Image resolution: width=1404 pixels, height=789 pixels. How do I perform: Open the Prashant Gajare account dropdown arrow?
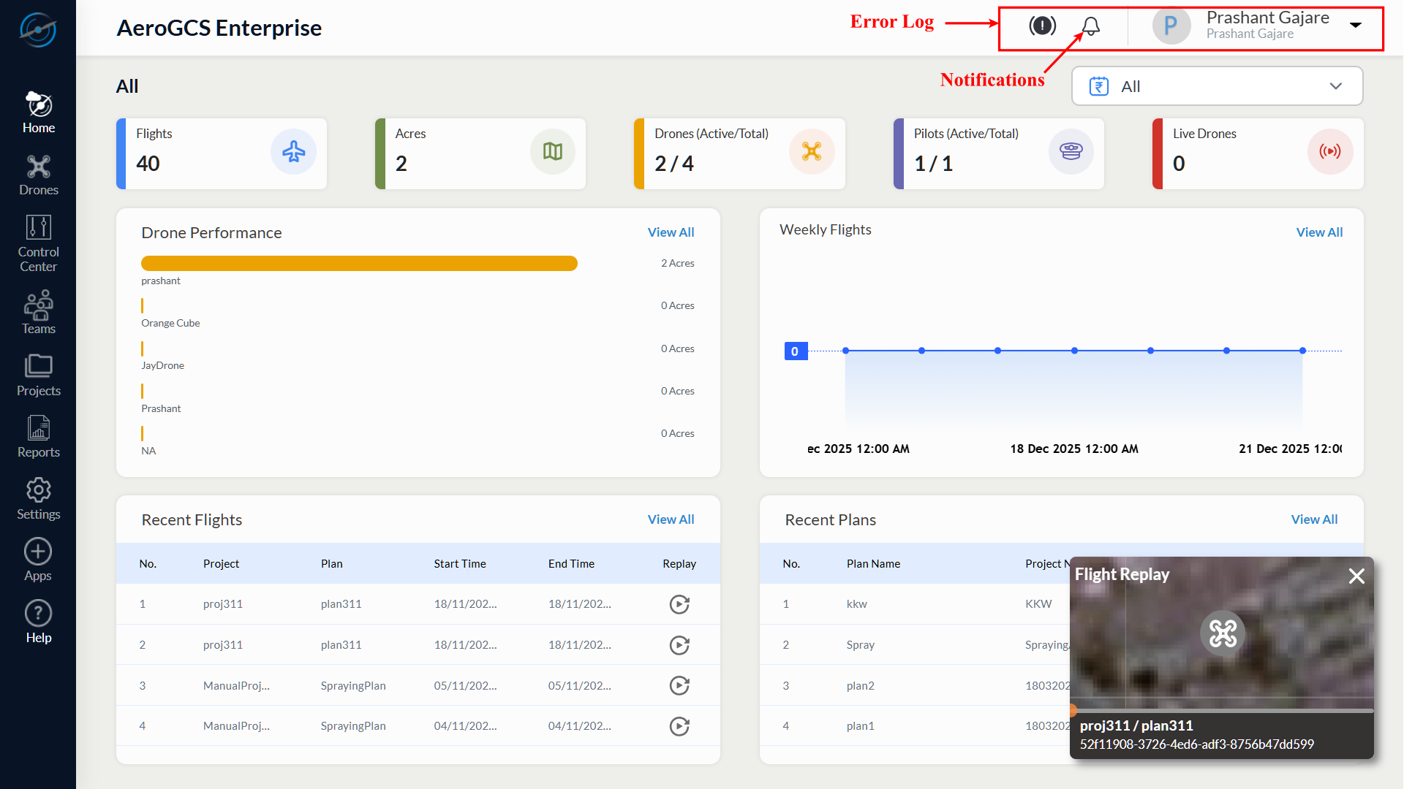pos(1356,26)
